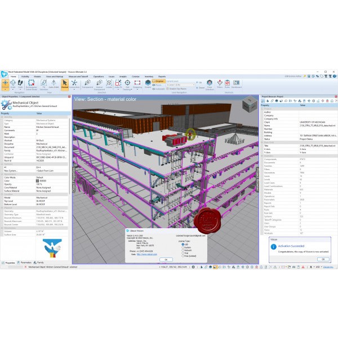Select the Free (Limited) license type
The image size is (338, 338).
tap(189, 256)
